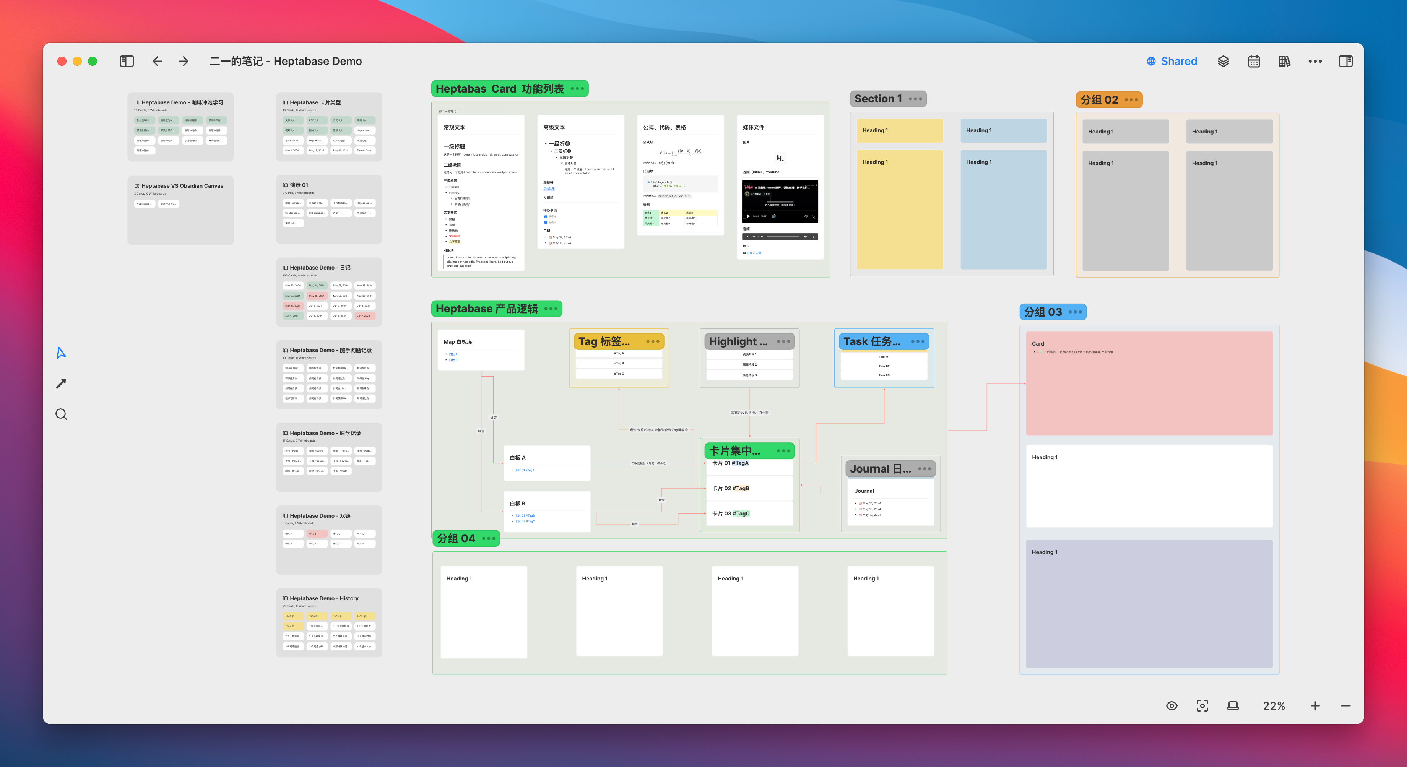This screenshot has height=767, width=1407.
Task: Open the stacked layers icon in toolbar
Action: 1223,61
